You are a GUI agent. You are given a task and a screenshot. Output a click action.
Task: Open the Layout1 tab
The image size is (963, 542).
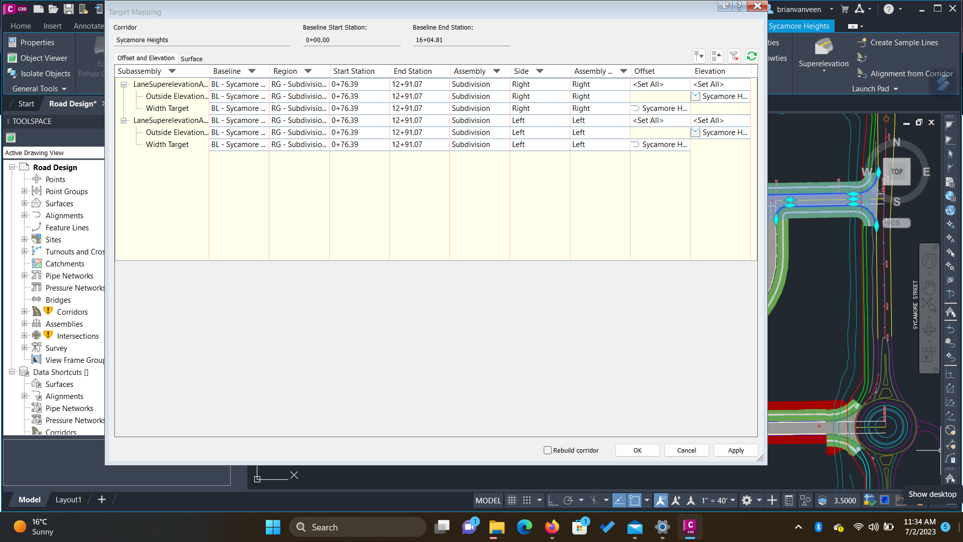click(68, 500)
